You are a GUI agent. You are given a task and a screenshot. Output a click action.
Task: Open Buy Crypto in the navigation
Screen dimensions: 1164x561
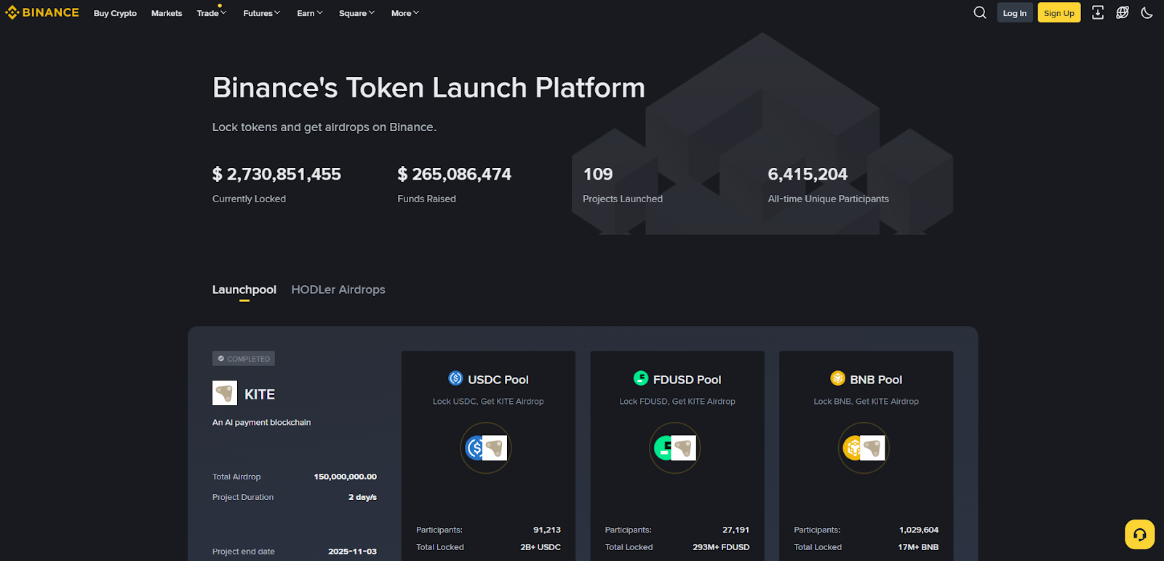point(115,13)
